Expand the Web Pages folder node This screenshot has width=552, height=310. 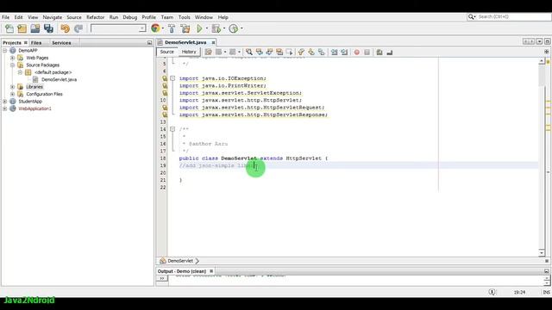pos(12,58)
